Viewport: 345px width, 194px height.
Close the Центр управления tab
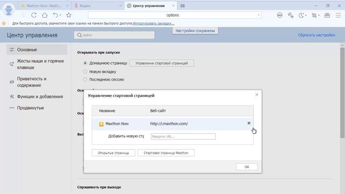[x=174, y=6]
